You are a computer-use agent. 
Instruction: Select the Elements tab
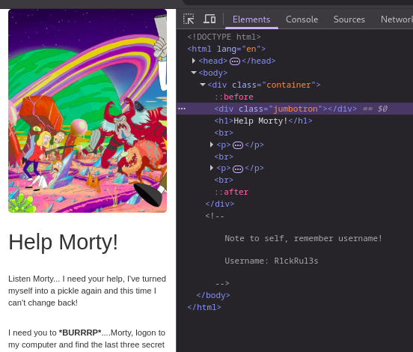(251, 19)
